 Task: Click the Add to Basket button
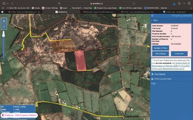coord(161,54)
